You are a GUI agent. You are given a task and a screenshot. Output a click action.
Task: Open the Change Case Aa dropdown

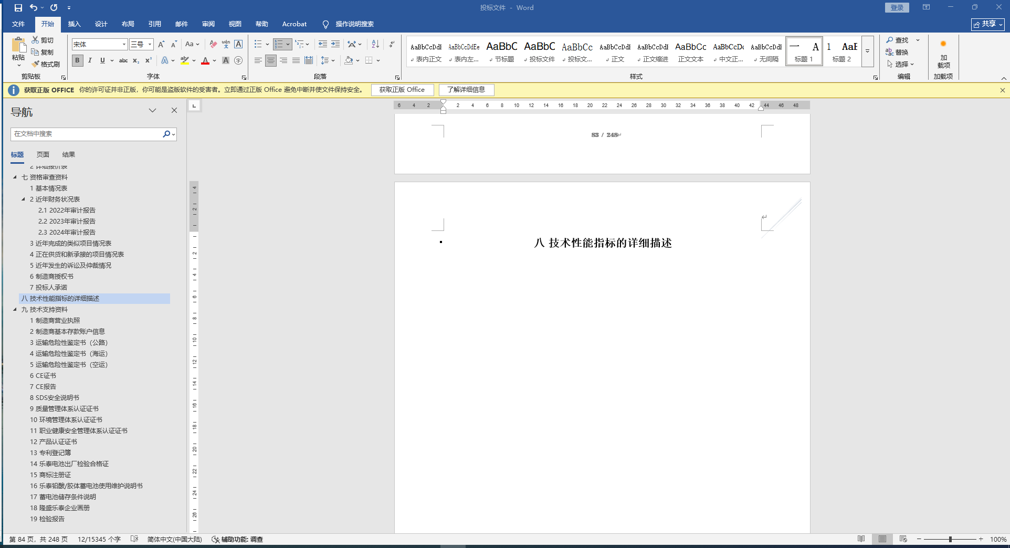coord(192,45)
